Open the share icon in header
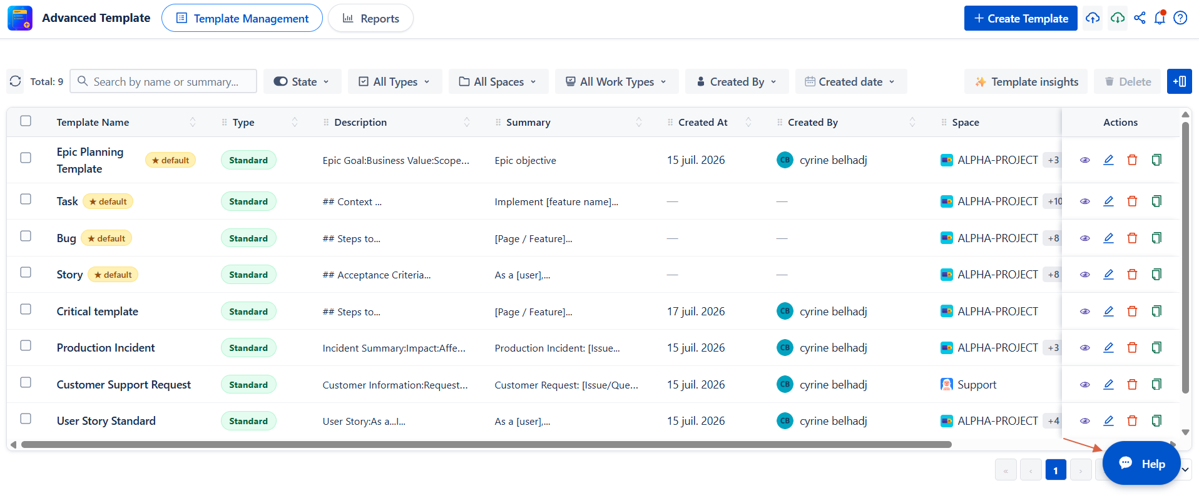 coord(1140,18)
